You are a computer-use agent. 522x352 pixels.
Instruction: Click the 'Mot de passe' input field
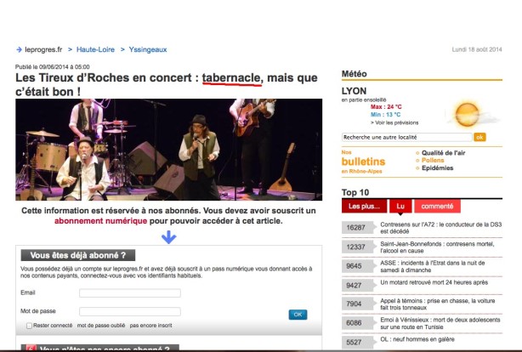129,312
